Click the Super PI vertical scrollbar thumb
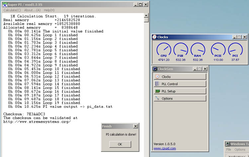249x157 pixels. [146, 20]
